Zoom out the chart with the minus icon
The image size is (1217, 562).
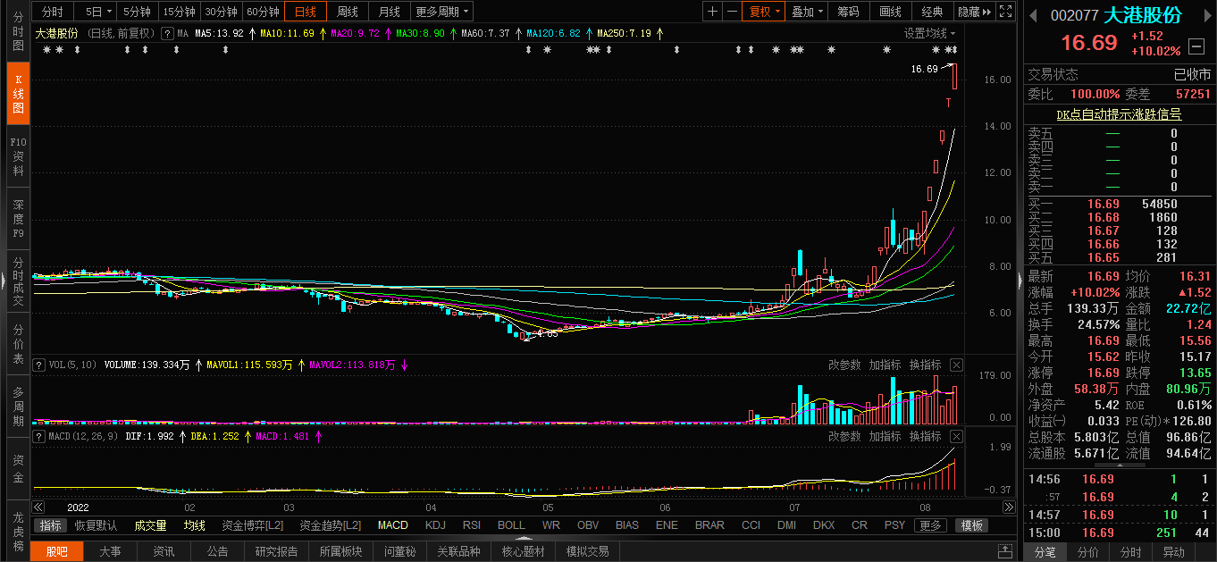pos(732,12)
